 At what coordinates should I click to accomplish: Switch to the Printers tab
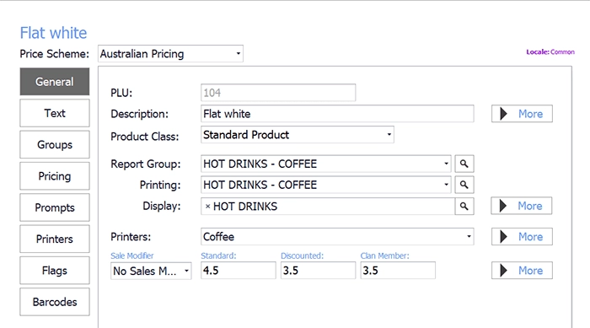point(55,239)
